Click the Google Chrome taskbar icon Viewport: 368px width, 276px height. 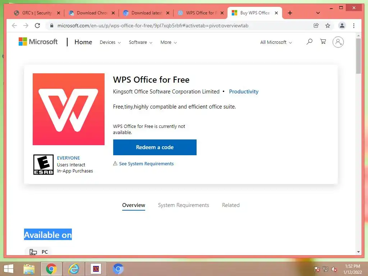point(51,269)
